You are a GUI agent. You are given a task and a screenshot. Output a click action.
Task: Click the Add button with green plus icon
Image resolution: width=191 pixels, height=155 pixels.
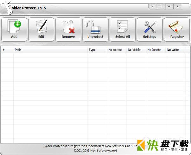(14, 30)
